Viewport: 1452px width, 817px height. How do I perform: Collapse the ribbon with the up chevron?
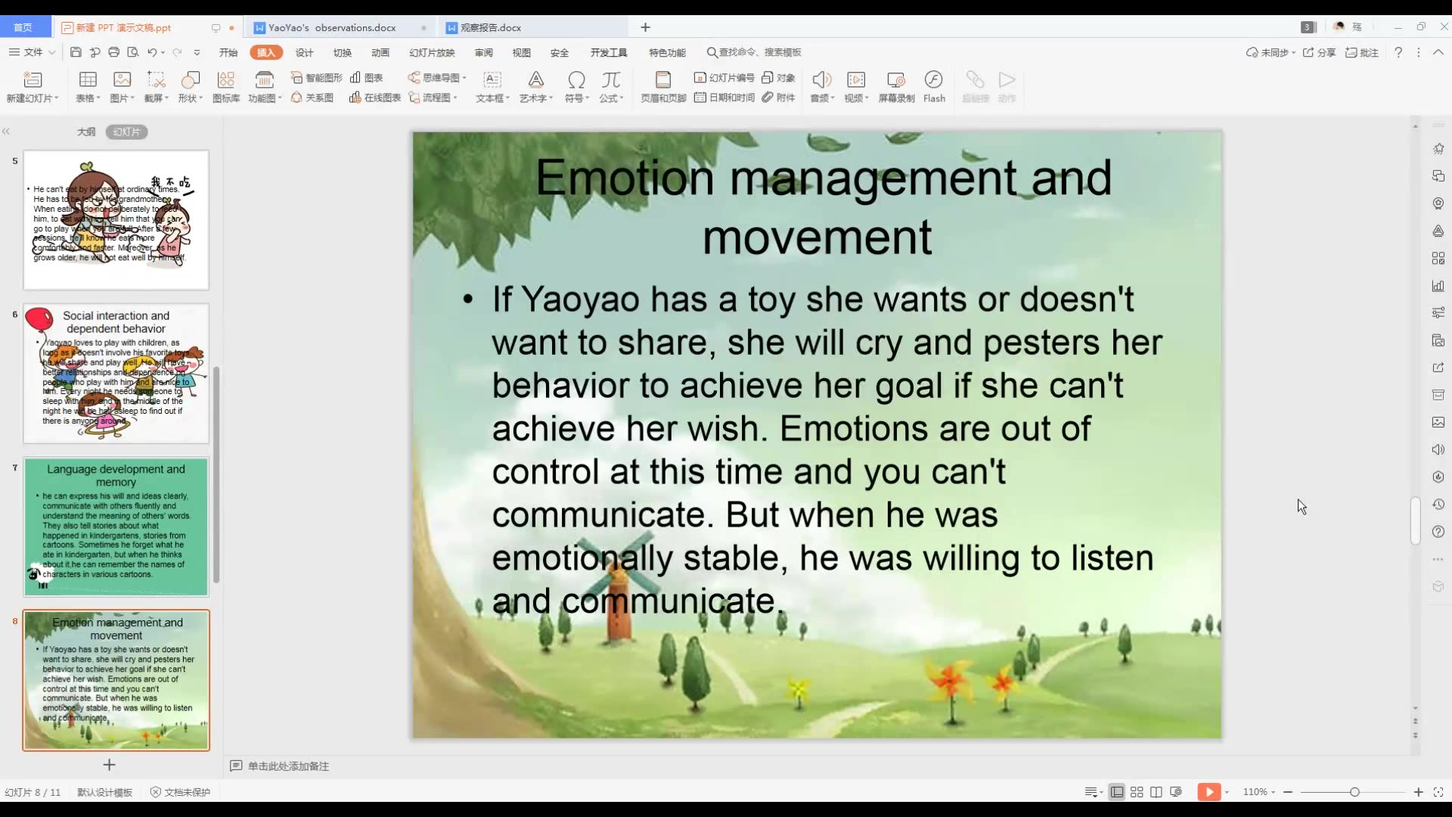click(1438, 52)
